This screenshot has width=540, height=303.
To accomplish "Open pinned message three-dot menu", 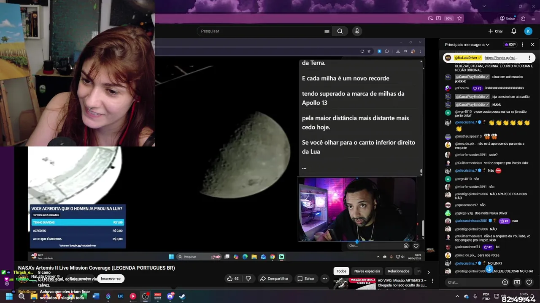I will [529, 58].
